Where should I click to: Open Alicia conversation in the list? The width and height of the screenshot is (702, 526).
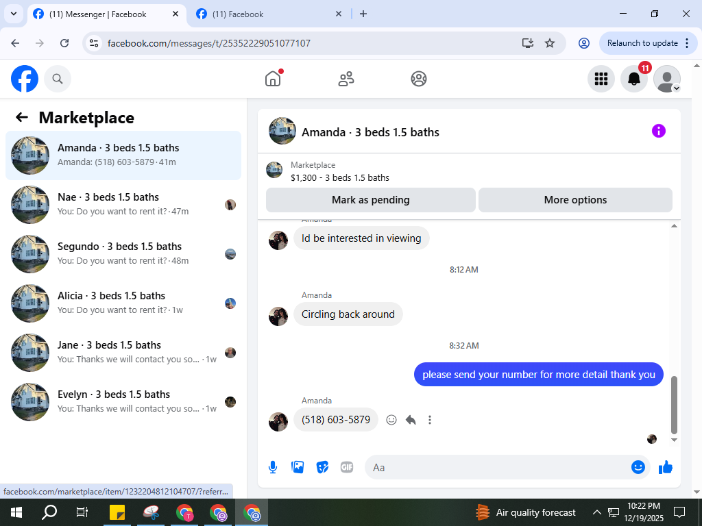pos(123,303)
